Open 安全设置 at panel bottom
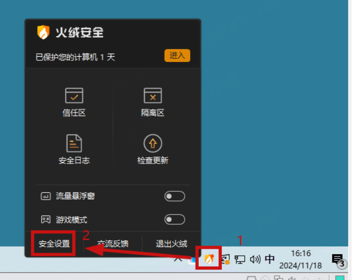Screen dimensions: 352x280 54,244
